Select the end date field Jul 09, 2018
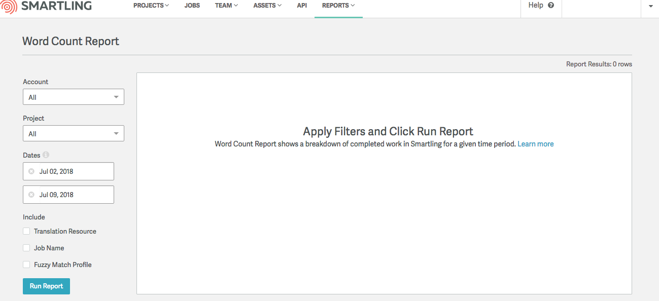Viewport: 659px width, 301px height. [68, 195]
